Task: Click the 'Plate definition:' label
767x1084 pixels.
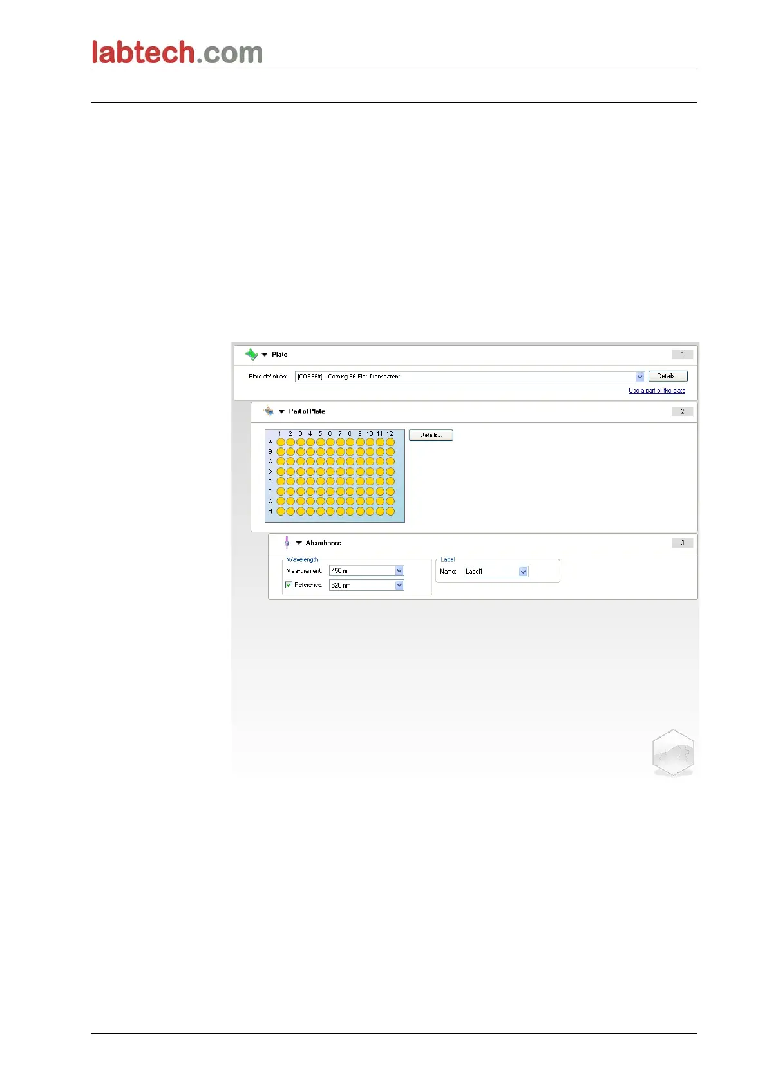Action: (x=267, y=377)
